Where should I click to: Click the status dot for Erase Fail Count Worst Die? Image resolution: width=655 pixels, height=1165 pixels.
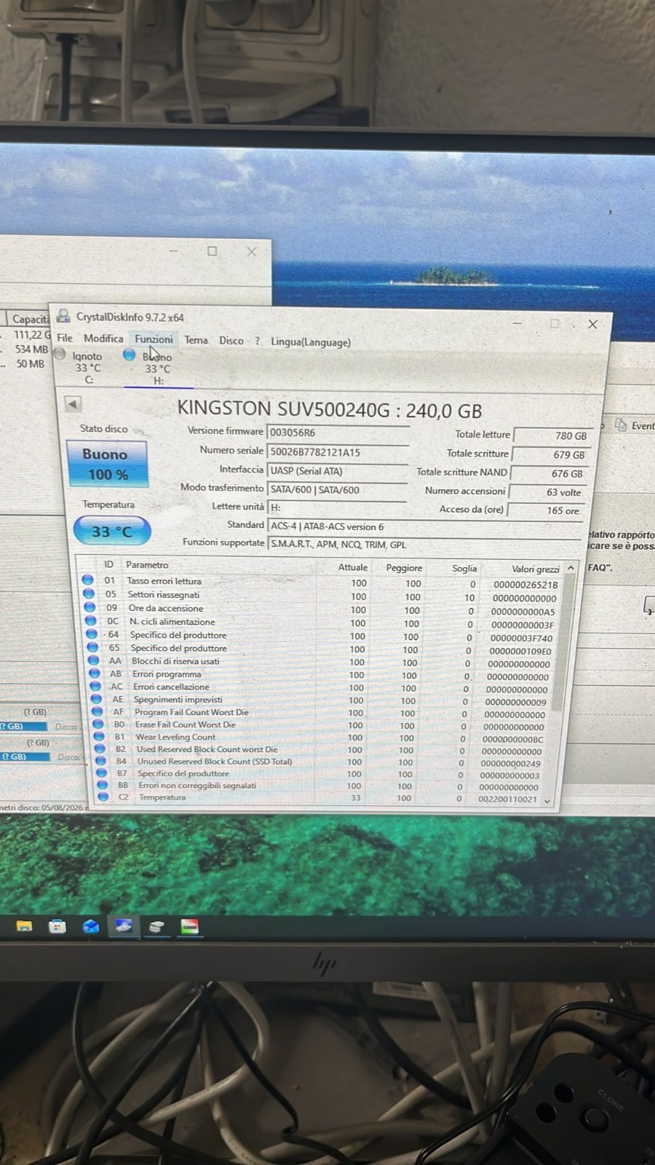(98, 724)
